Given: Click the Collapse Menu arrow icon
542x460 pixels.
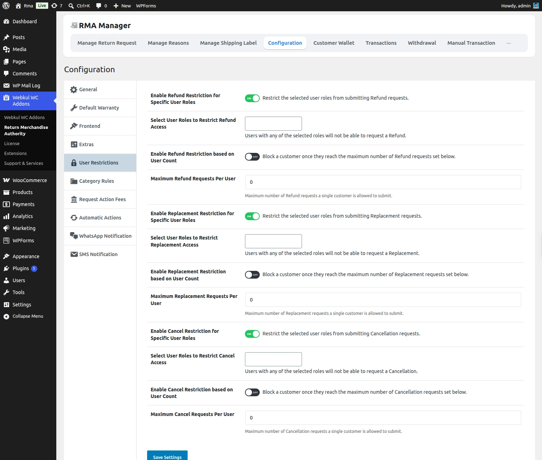Looking at the screenshot, I should pyautogui.click(x=6, y=317).
